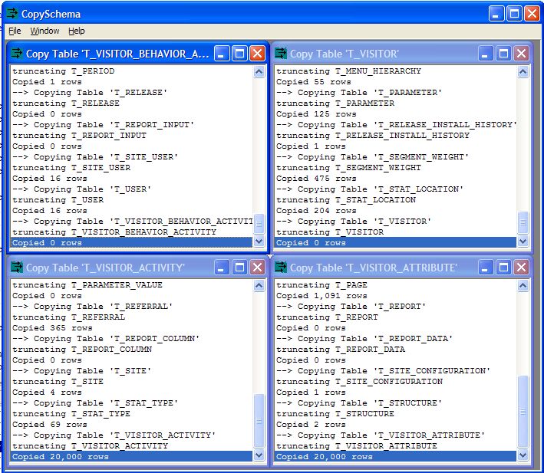This screenshot has width=544, height=473.
Task: Select 'Copied 365 rows' log line
Action: click(x=52, y=328)
